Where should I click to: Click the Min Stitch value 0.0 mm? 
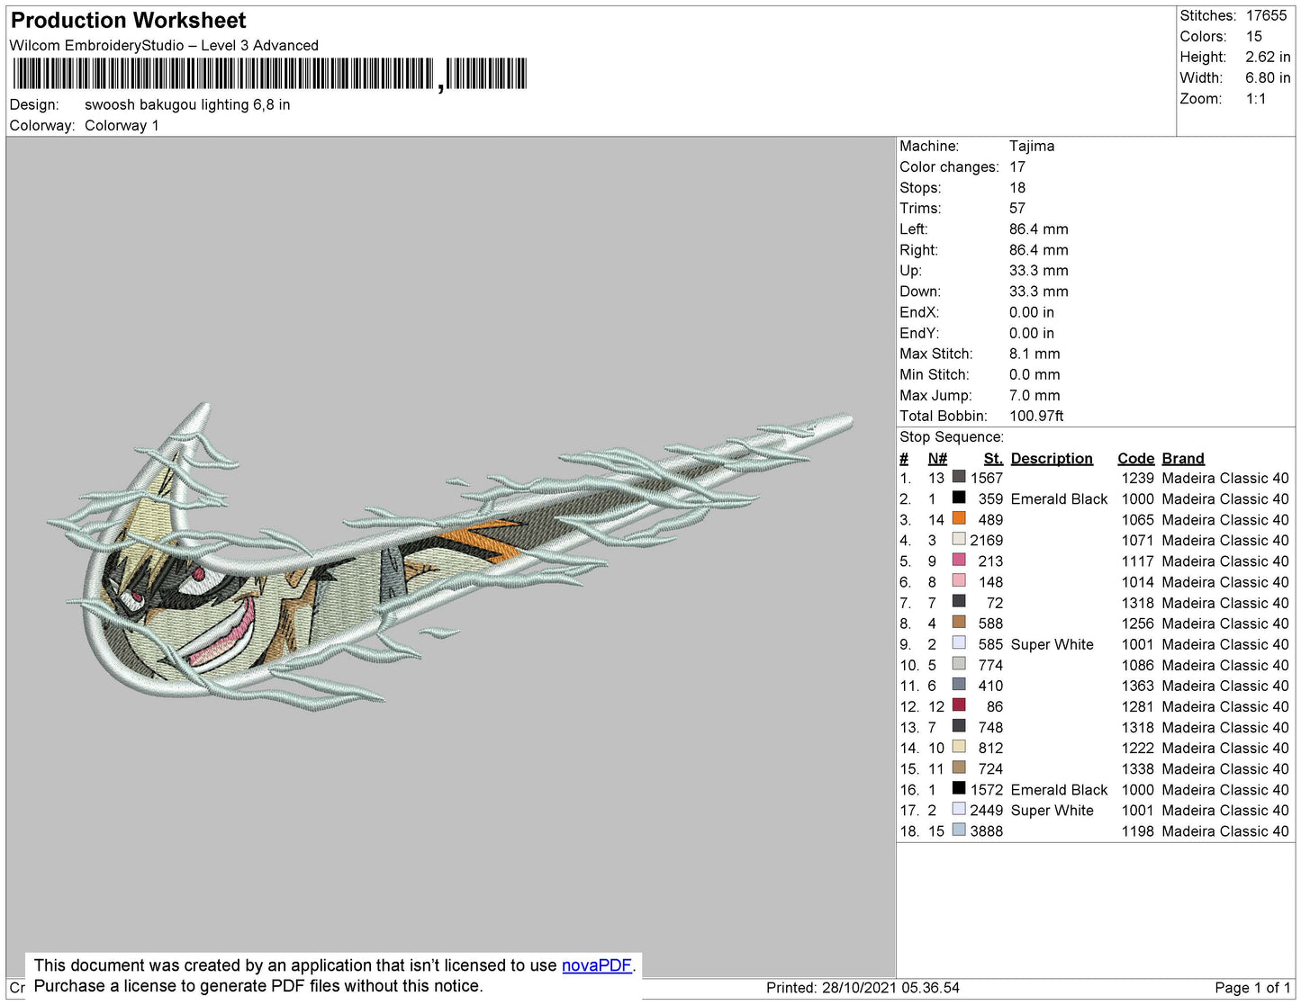[1034, 374]
